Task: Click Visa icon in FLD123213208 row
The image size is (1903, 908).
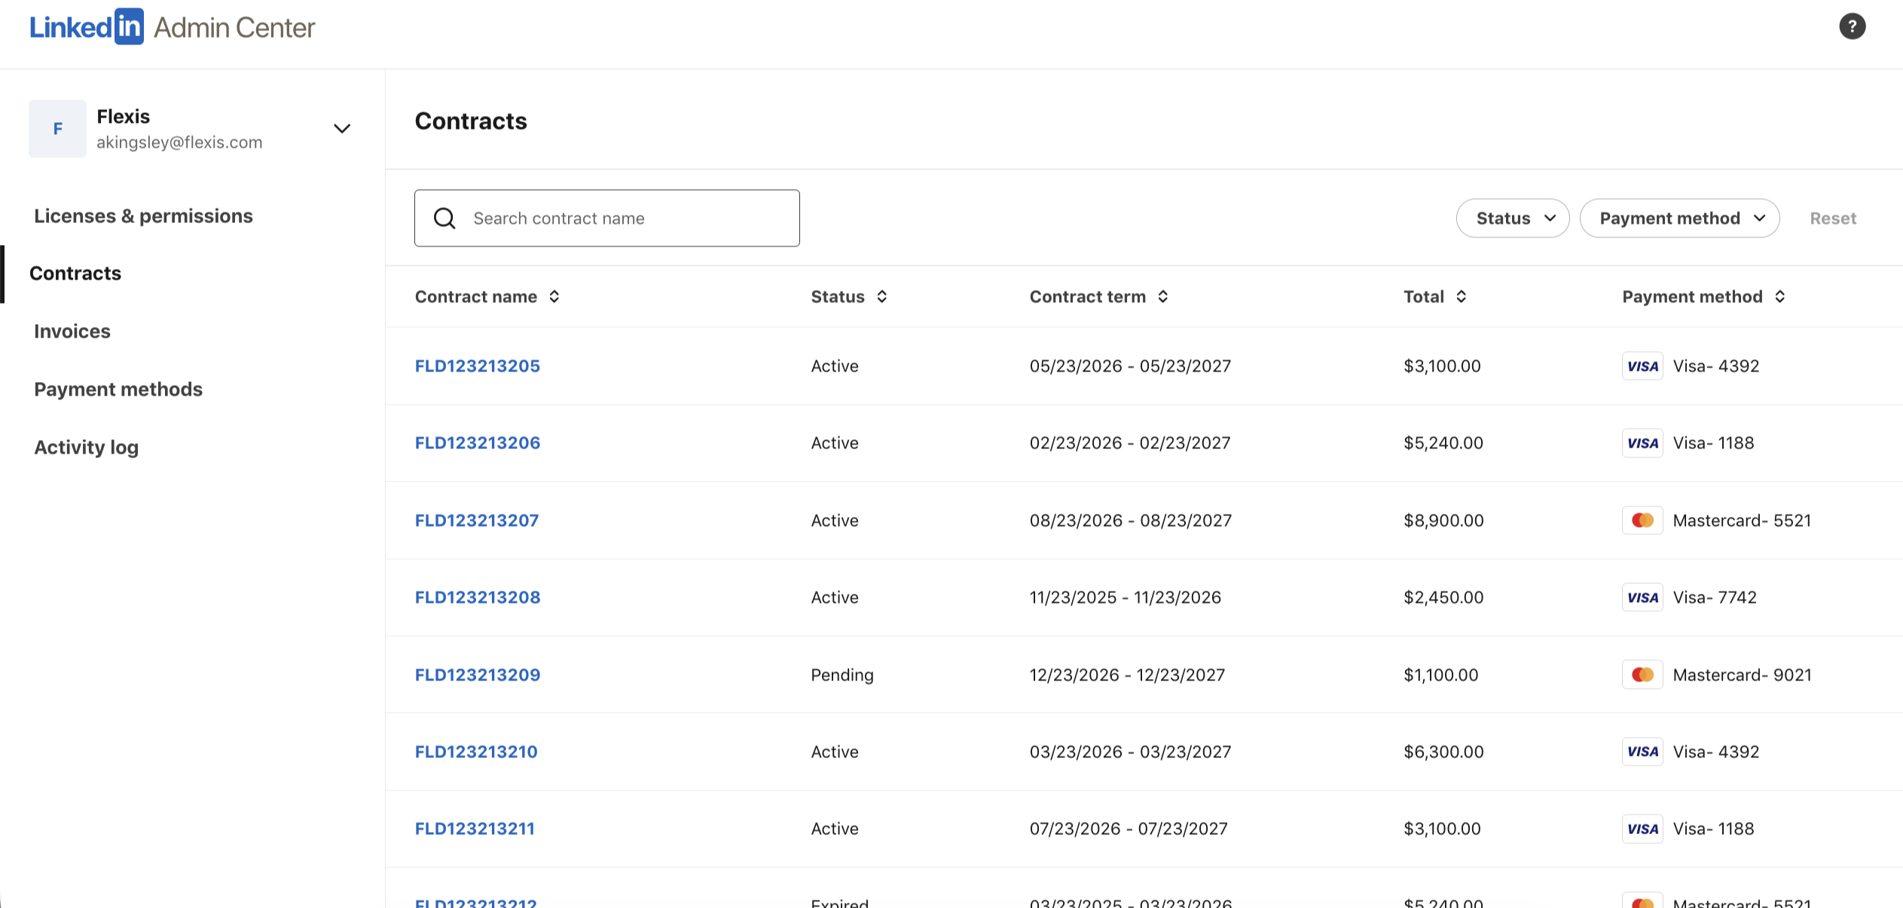Action: point(1642,598)
